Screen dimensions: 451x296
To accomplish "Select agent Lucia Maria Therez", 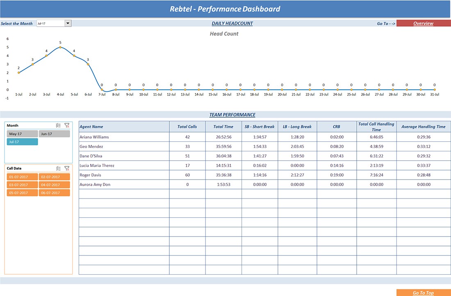I will click(97, 165).
